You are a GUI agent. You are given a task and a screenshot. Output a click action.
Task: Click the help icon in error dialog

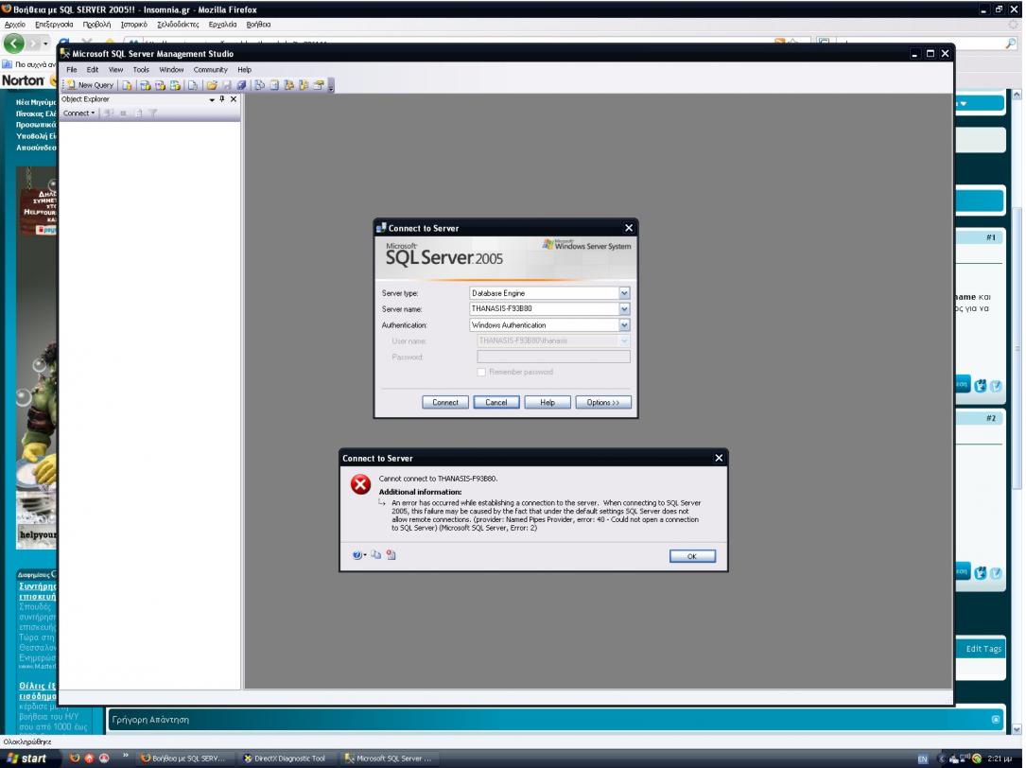coord(358,555)
